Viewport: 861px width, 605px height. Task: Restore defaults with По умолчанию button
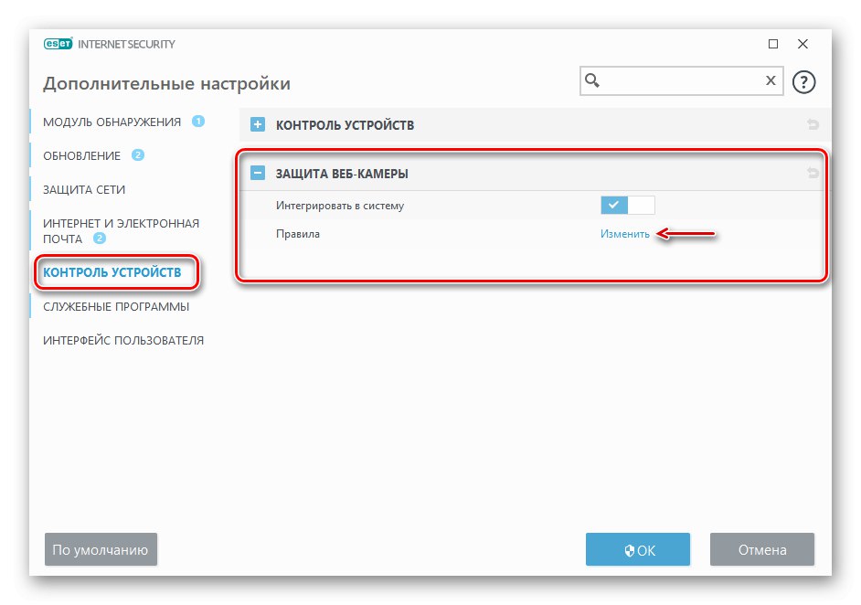click(101, 550)
